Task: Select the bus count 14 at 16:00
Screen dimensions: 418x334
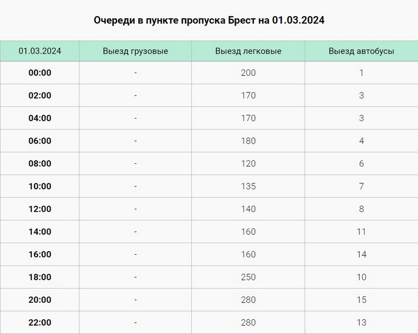Action: click(x=361, y=255)
